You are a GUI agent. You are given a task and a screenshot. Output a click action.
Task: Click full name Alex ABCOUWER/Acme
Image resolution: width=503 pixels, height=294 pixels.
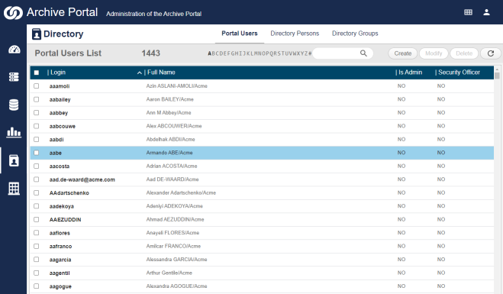point(174,126)
